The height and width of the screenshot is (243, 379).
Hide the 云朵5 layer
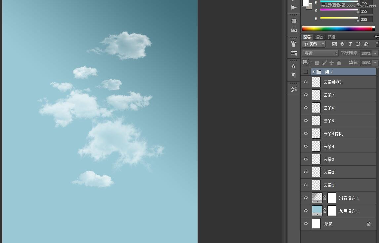(x=306, y=120)
